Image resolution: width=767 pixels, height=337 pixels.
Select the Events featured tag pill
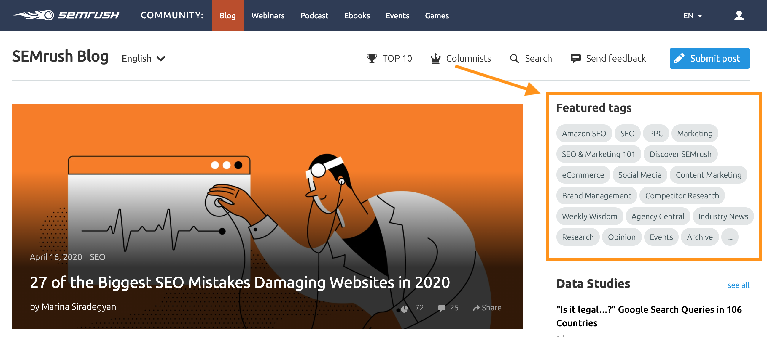pos(661,237)
